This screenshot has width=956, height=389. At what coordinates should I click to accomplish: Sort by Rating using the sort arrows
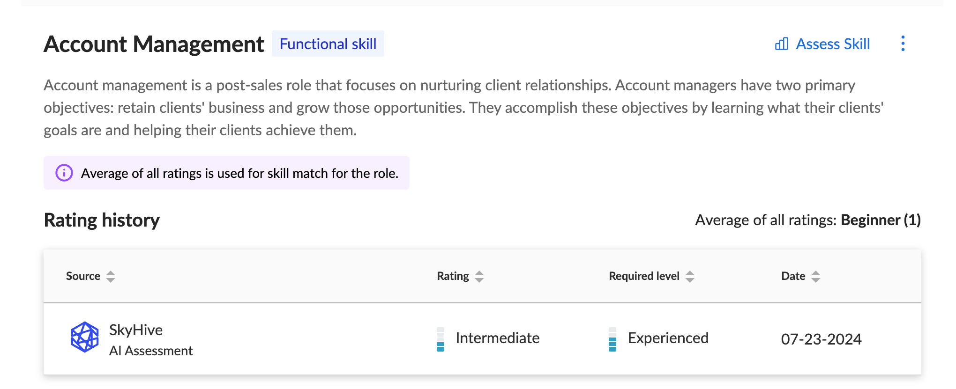pyautogui.click(x=479, y=276)
